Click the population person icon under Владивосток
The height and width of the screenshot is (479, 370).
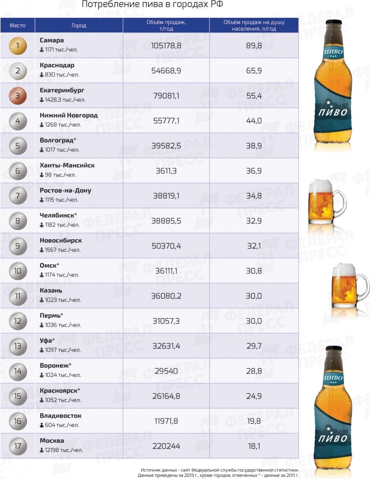coord(42,425)
